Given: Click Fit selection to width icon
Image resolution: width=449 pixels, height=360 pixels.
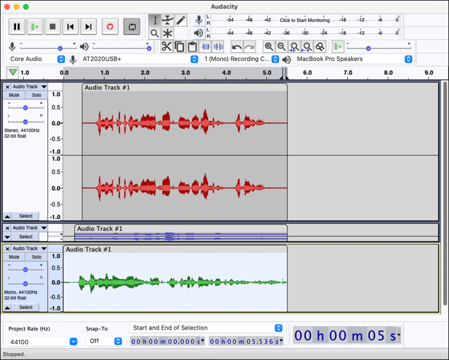Looking at the screenshot, I should 294,46.
